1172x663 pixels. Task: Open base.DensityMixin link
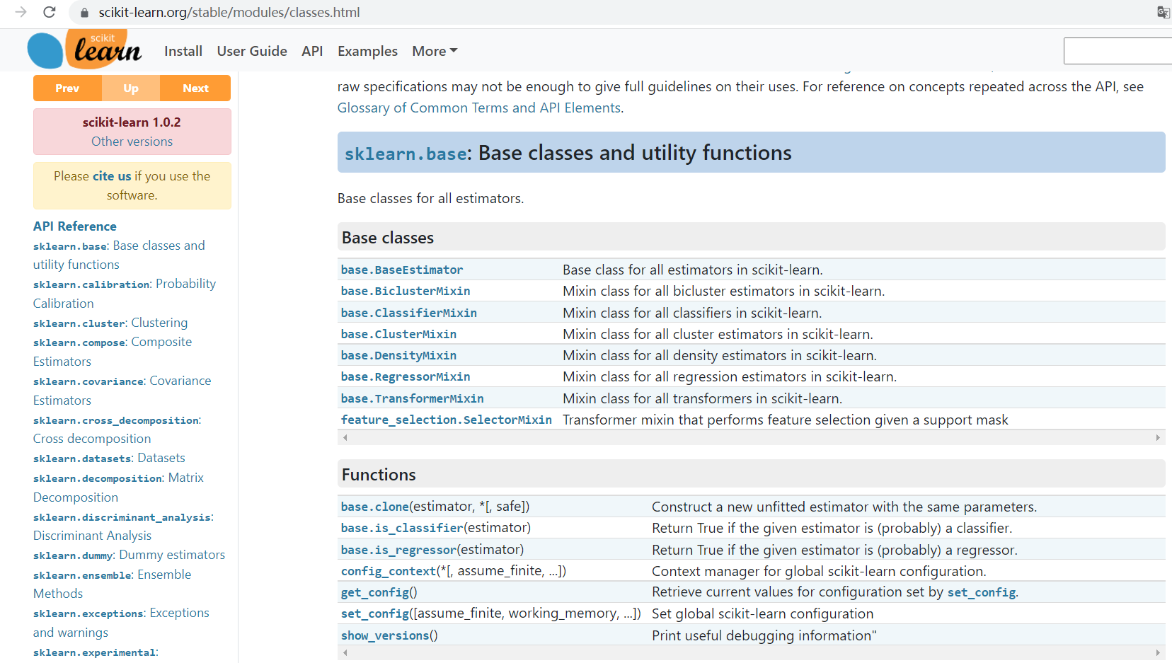[x=398, y=355]
